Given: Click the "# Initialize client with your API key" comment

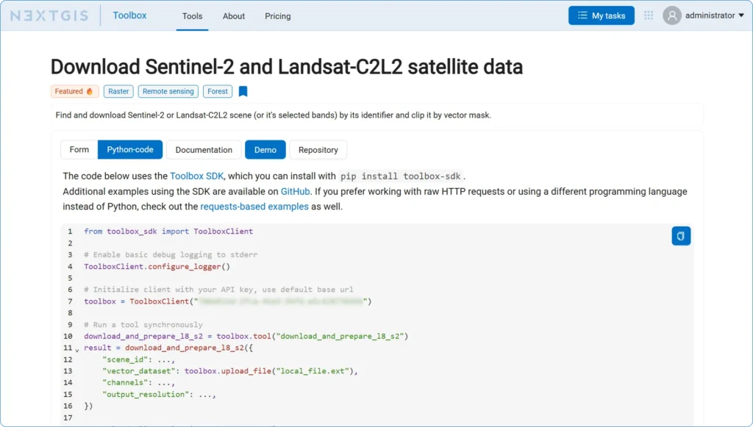Looking at the screenshot, I should [218, 290].
